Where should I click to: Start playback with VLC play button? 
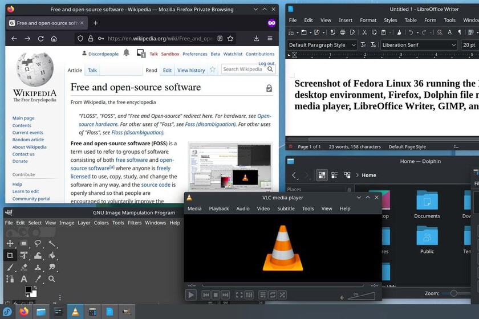(191, 295)
